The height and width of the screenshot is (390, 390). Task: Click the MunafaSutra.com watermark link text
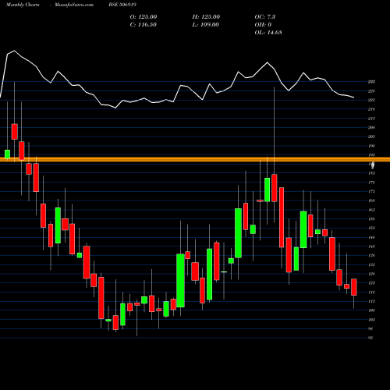click(74, 5)
